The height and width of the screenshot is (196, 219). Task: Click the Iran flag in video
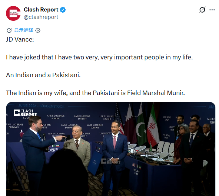pyautogui.click(x=153, y=126)
